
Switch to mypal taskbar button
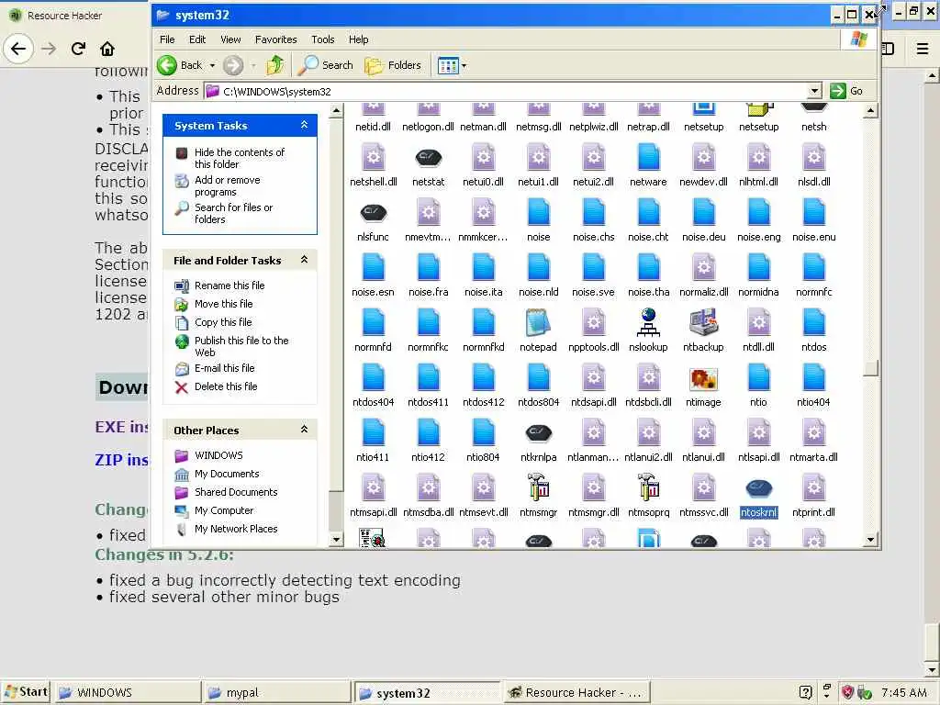(x=276, y=693)
